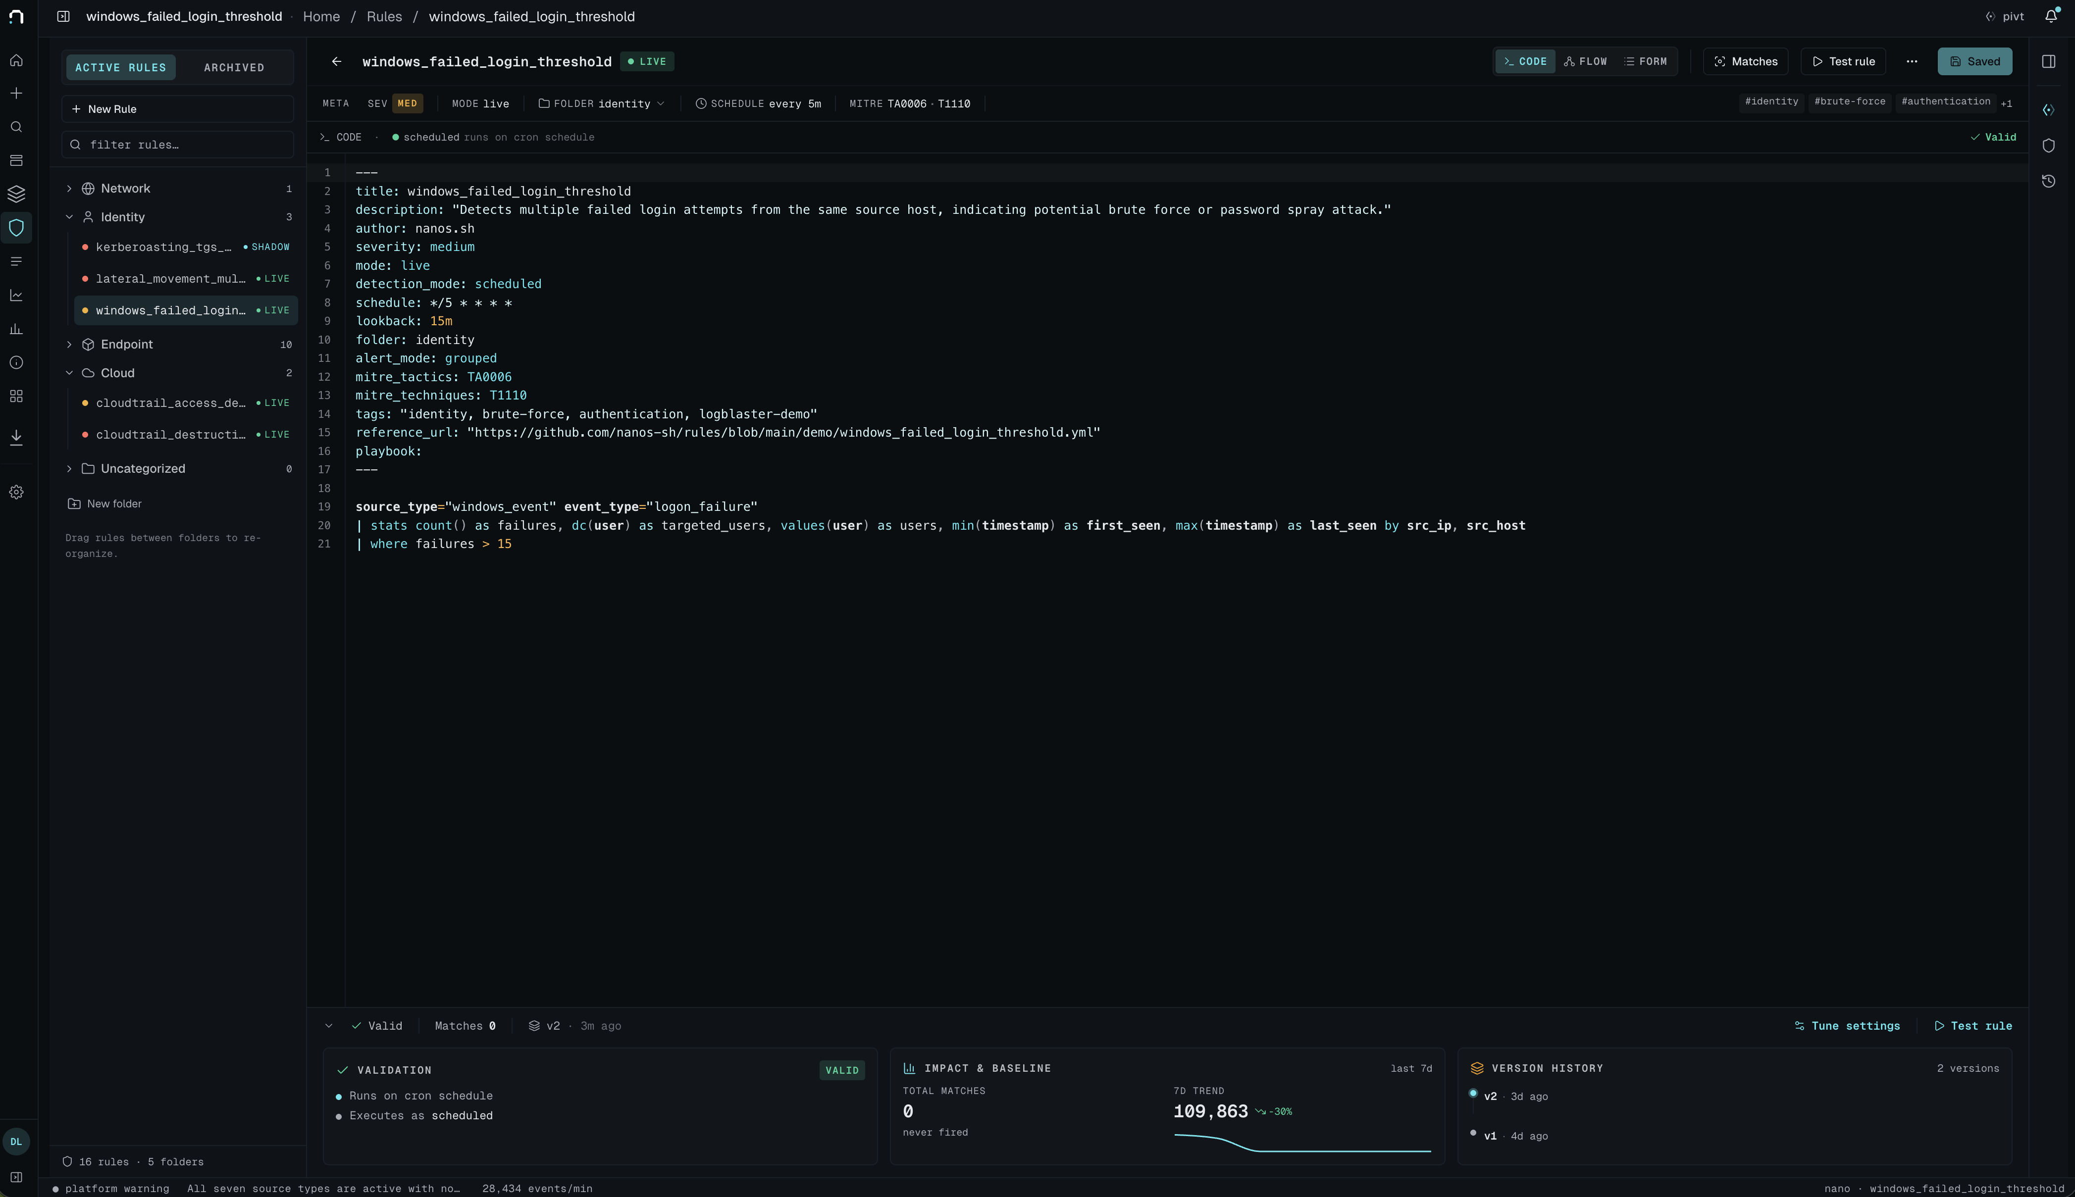This screenshot has width=2075, height=1197.
Task: Select the shield rules icon in sidebar
Action: 16,228
